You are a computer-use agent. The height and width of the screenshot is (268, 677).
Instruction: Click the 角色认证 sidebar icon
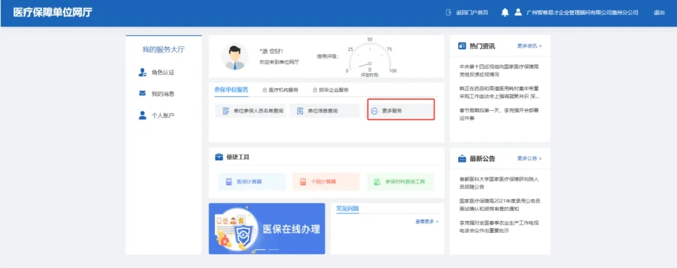[x=142, y=73]
